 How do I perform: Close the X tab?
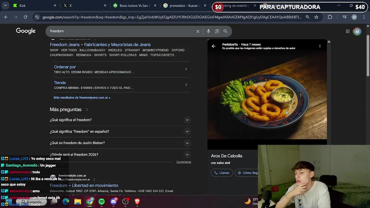(105, 5)
